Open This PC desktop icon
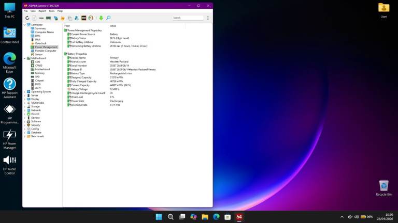The width and height of the screenshot is (398, 223). (x=10, y=11)
